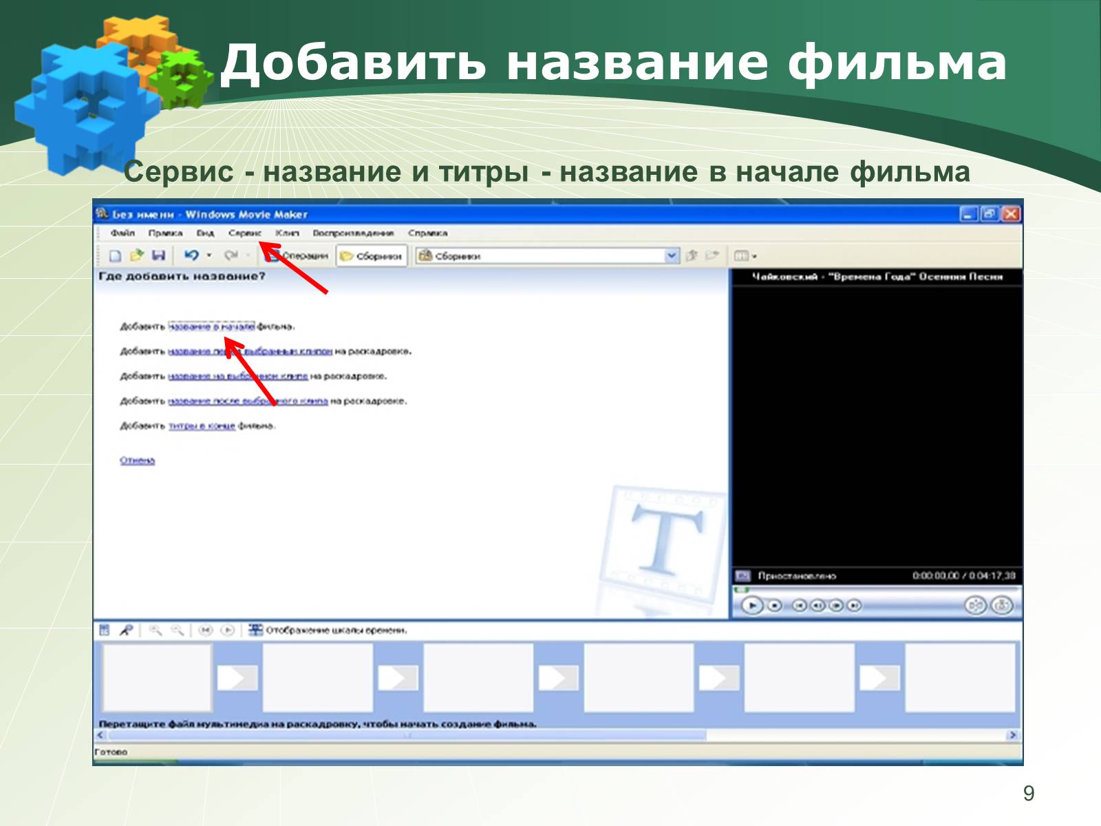Expand the undo history dropdown arrow

click(x=209, y=256)
